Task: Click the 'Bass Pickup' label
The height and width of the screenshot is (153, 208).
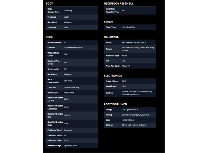Action: coord(111,86)
